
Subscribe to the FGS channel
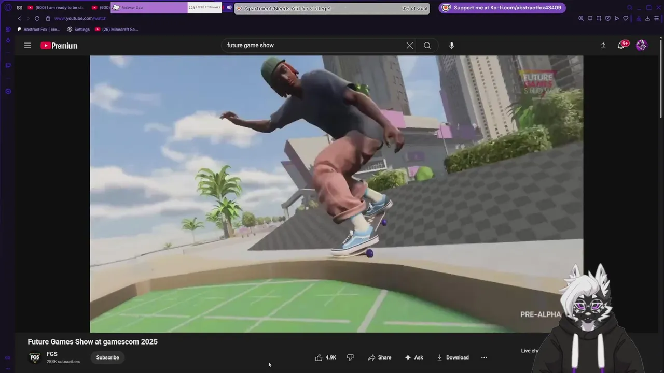(107, 357)
